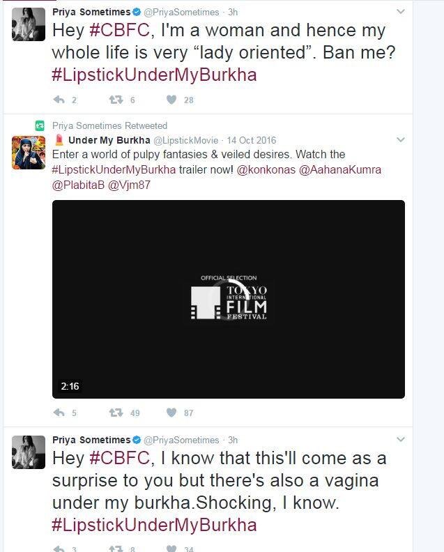Screen dimensions: 444x552
Task: Click the @LipstickMovie handle
Action: click(x=186, y=141)
